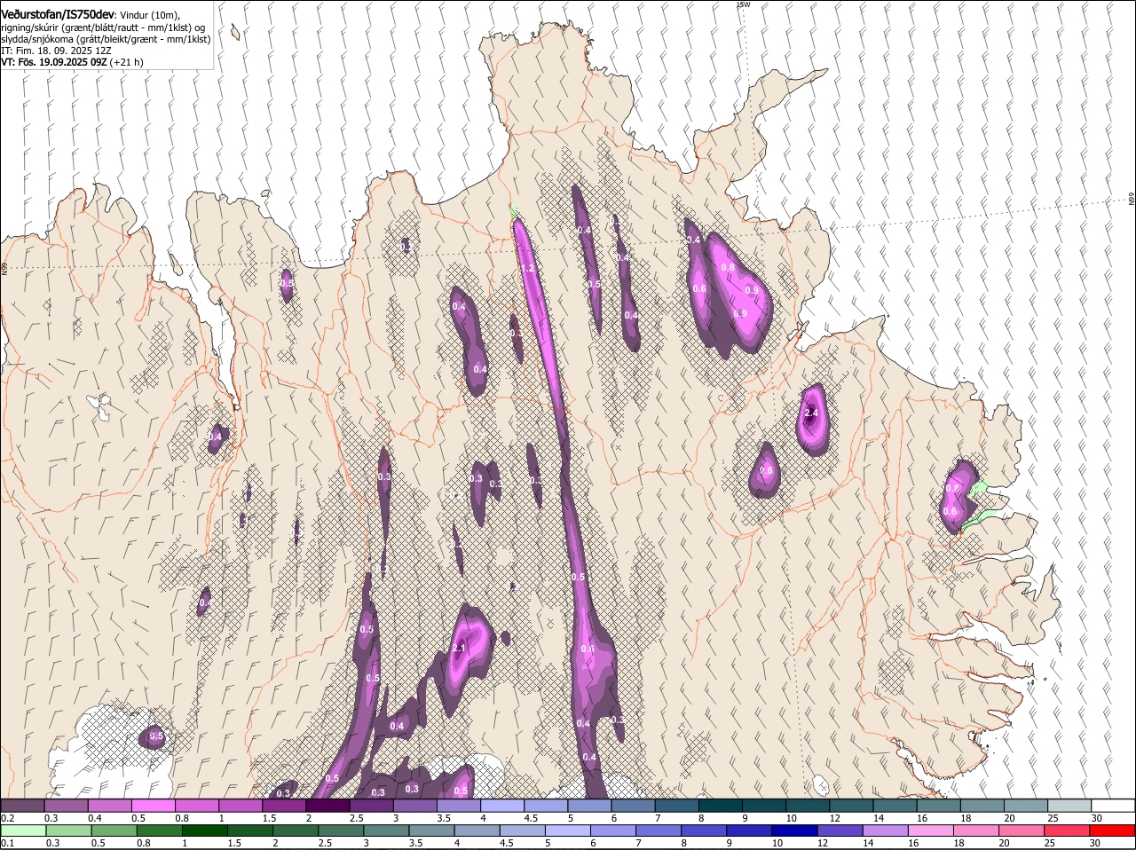1136x850 pixels.
Task: Pick the light lavender snow swatch from 4 to 4.5
Action: [x=502, y=805]
